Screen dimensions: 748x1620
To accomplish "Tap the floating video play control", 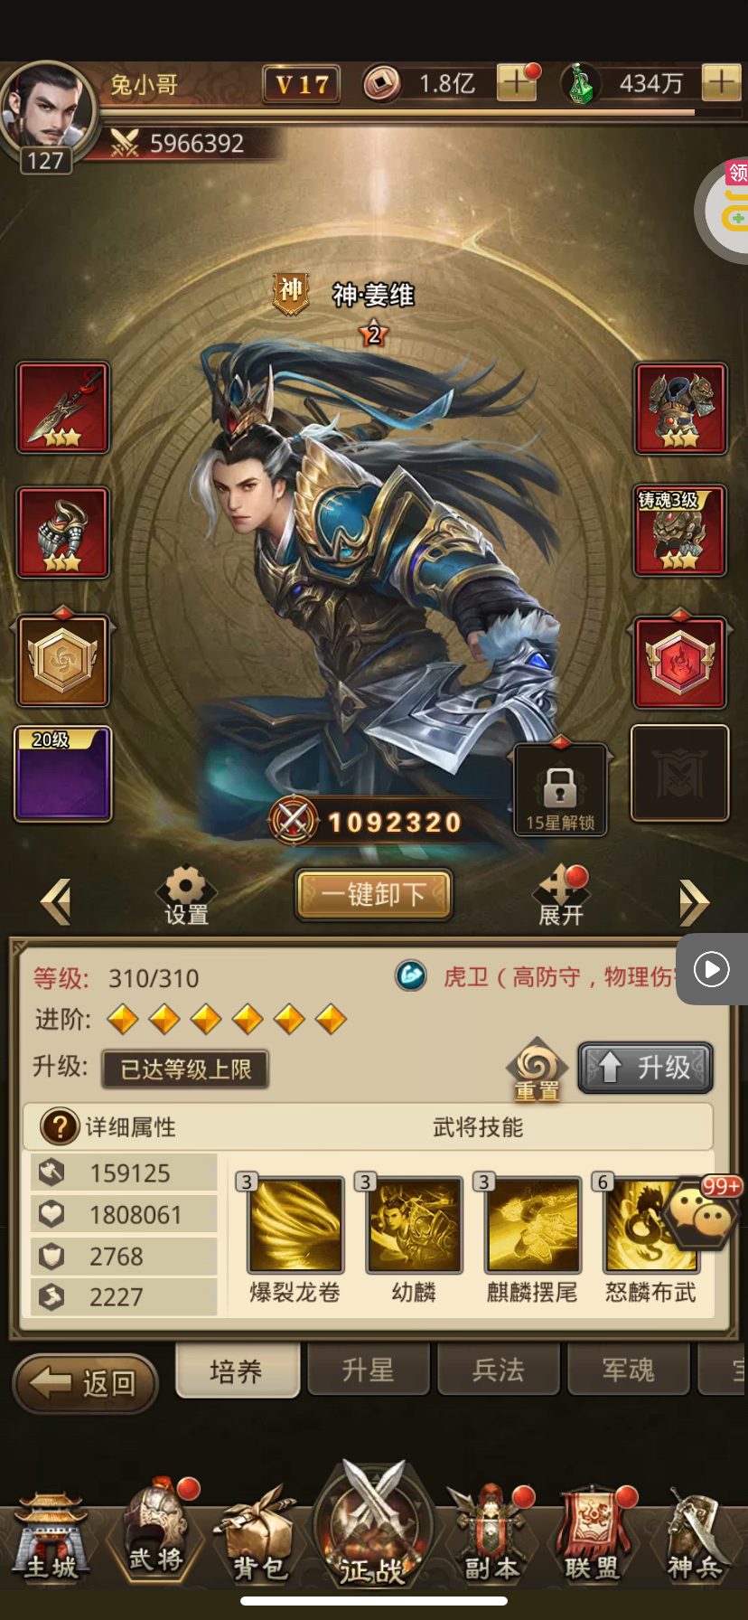I will point(712,969).
